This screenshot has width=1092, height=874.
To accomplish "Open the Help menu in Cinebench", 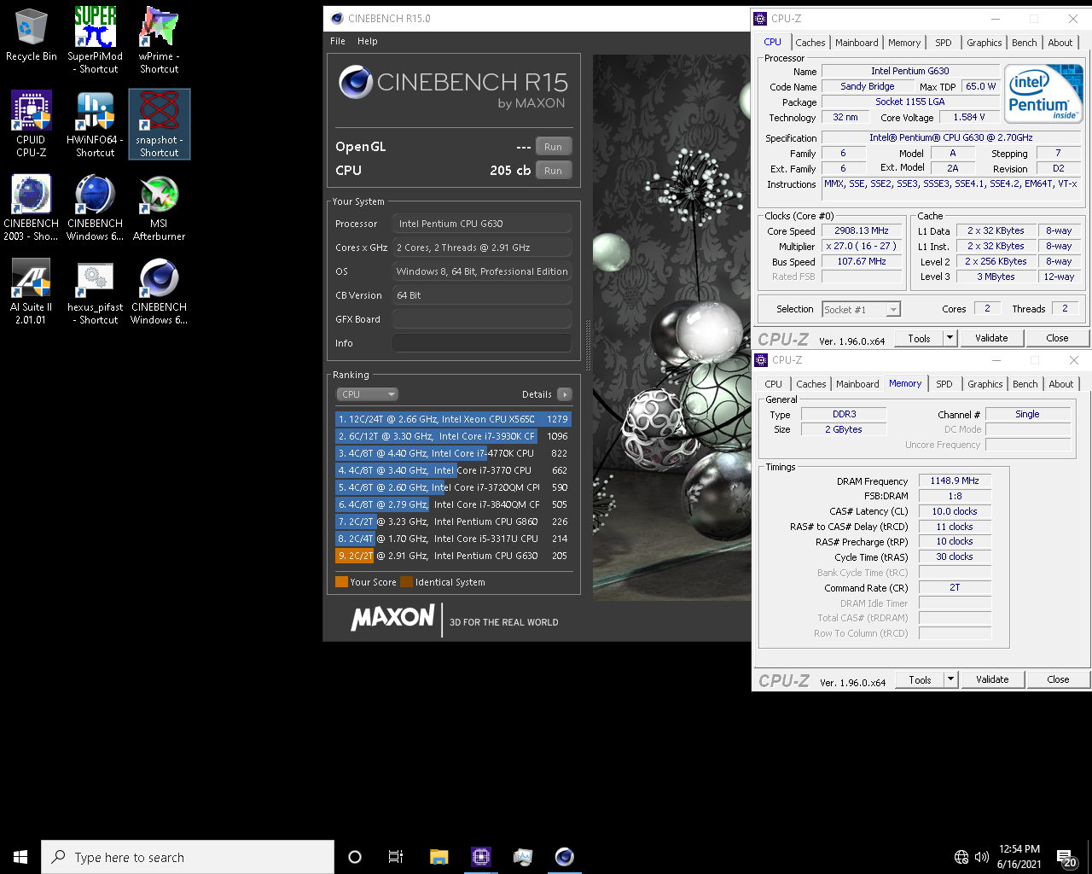I will pyautogui.click(x=368, y=41).
